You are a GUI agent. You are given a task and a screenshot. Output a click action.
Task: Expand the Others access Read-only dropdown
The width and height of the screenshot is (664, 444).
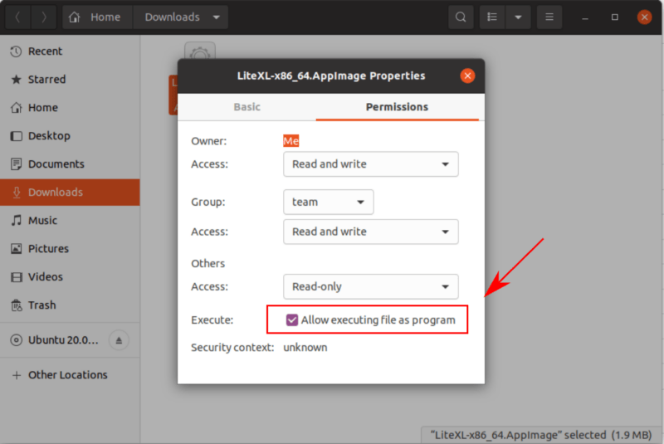pyautogui.click(x=370, y=286)
